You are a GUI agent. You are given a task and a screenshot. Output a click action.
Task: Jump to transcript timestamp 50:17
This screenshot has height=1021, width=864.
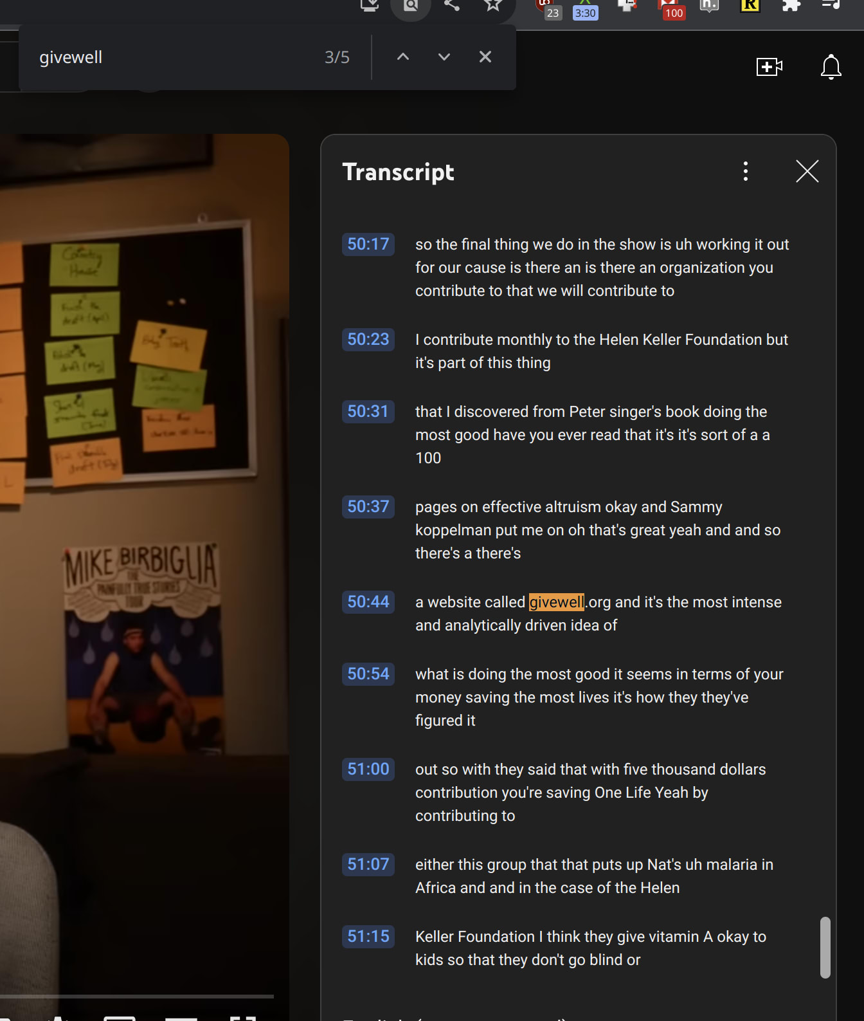pos(368,244)
